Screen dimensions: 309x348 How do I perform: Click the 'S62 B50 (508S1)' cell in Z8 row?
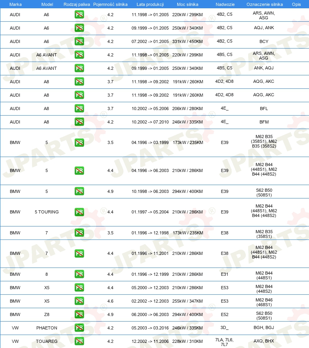click(x=264, y=316)
